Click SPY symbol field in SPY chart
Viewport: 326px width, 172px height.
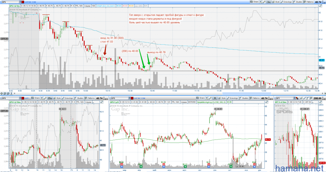coord(285,98)
